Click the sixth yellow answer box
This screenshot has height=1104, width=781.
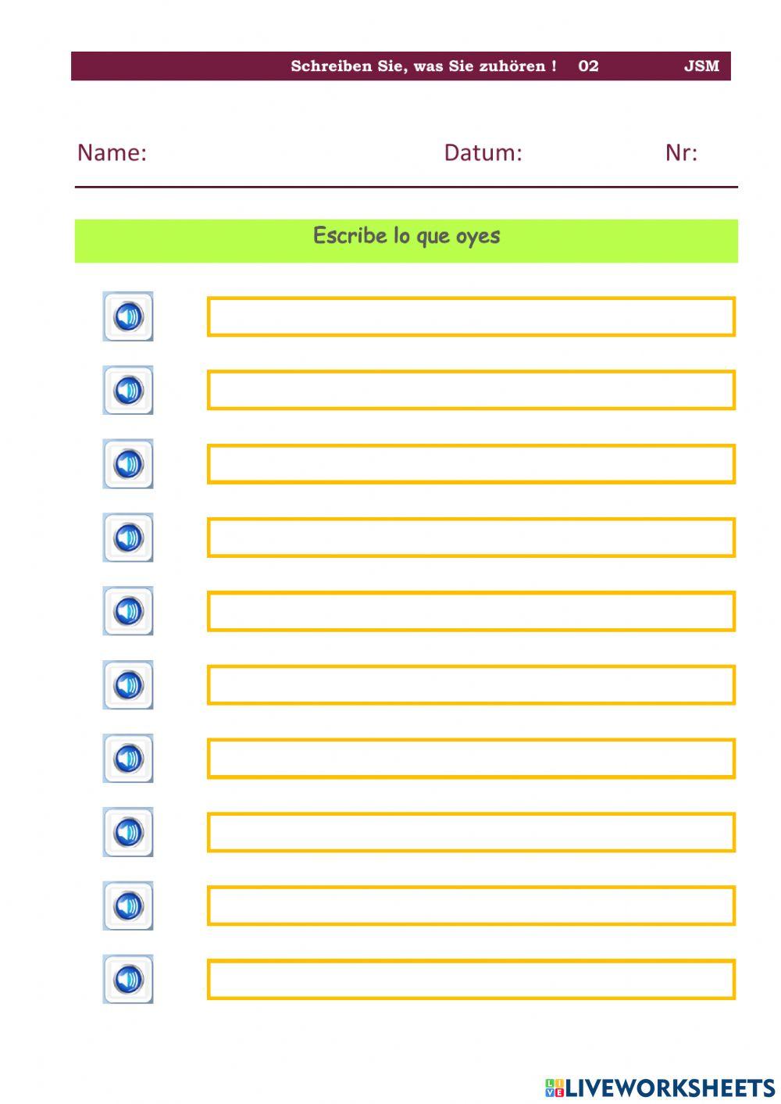[x=471, y=684]
